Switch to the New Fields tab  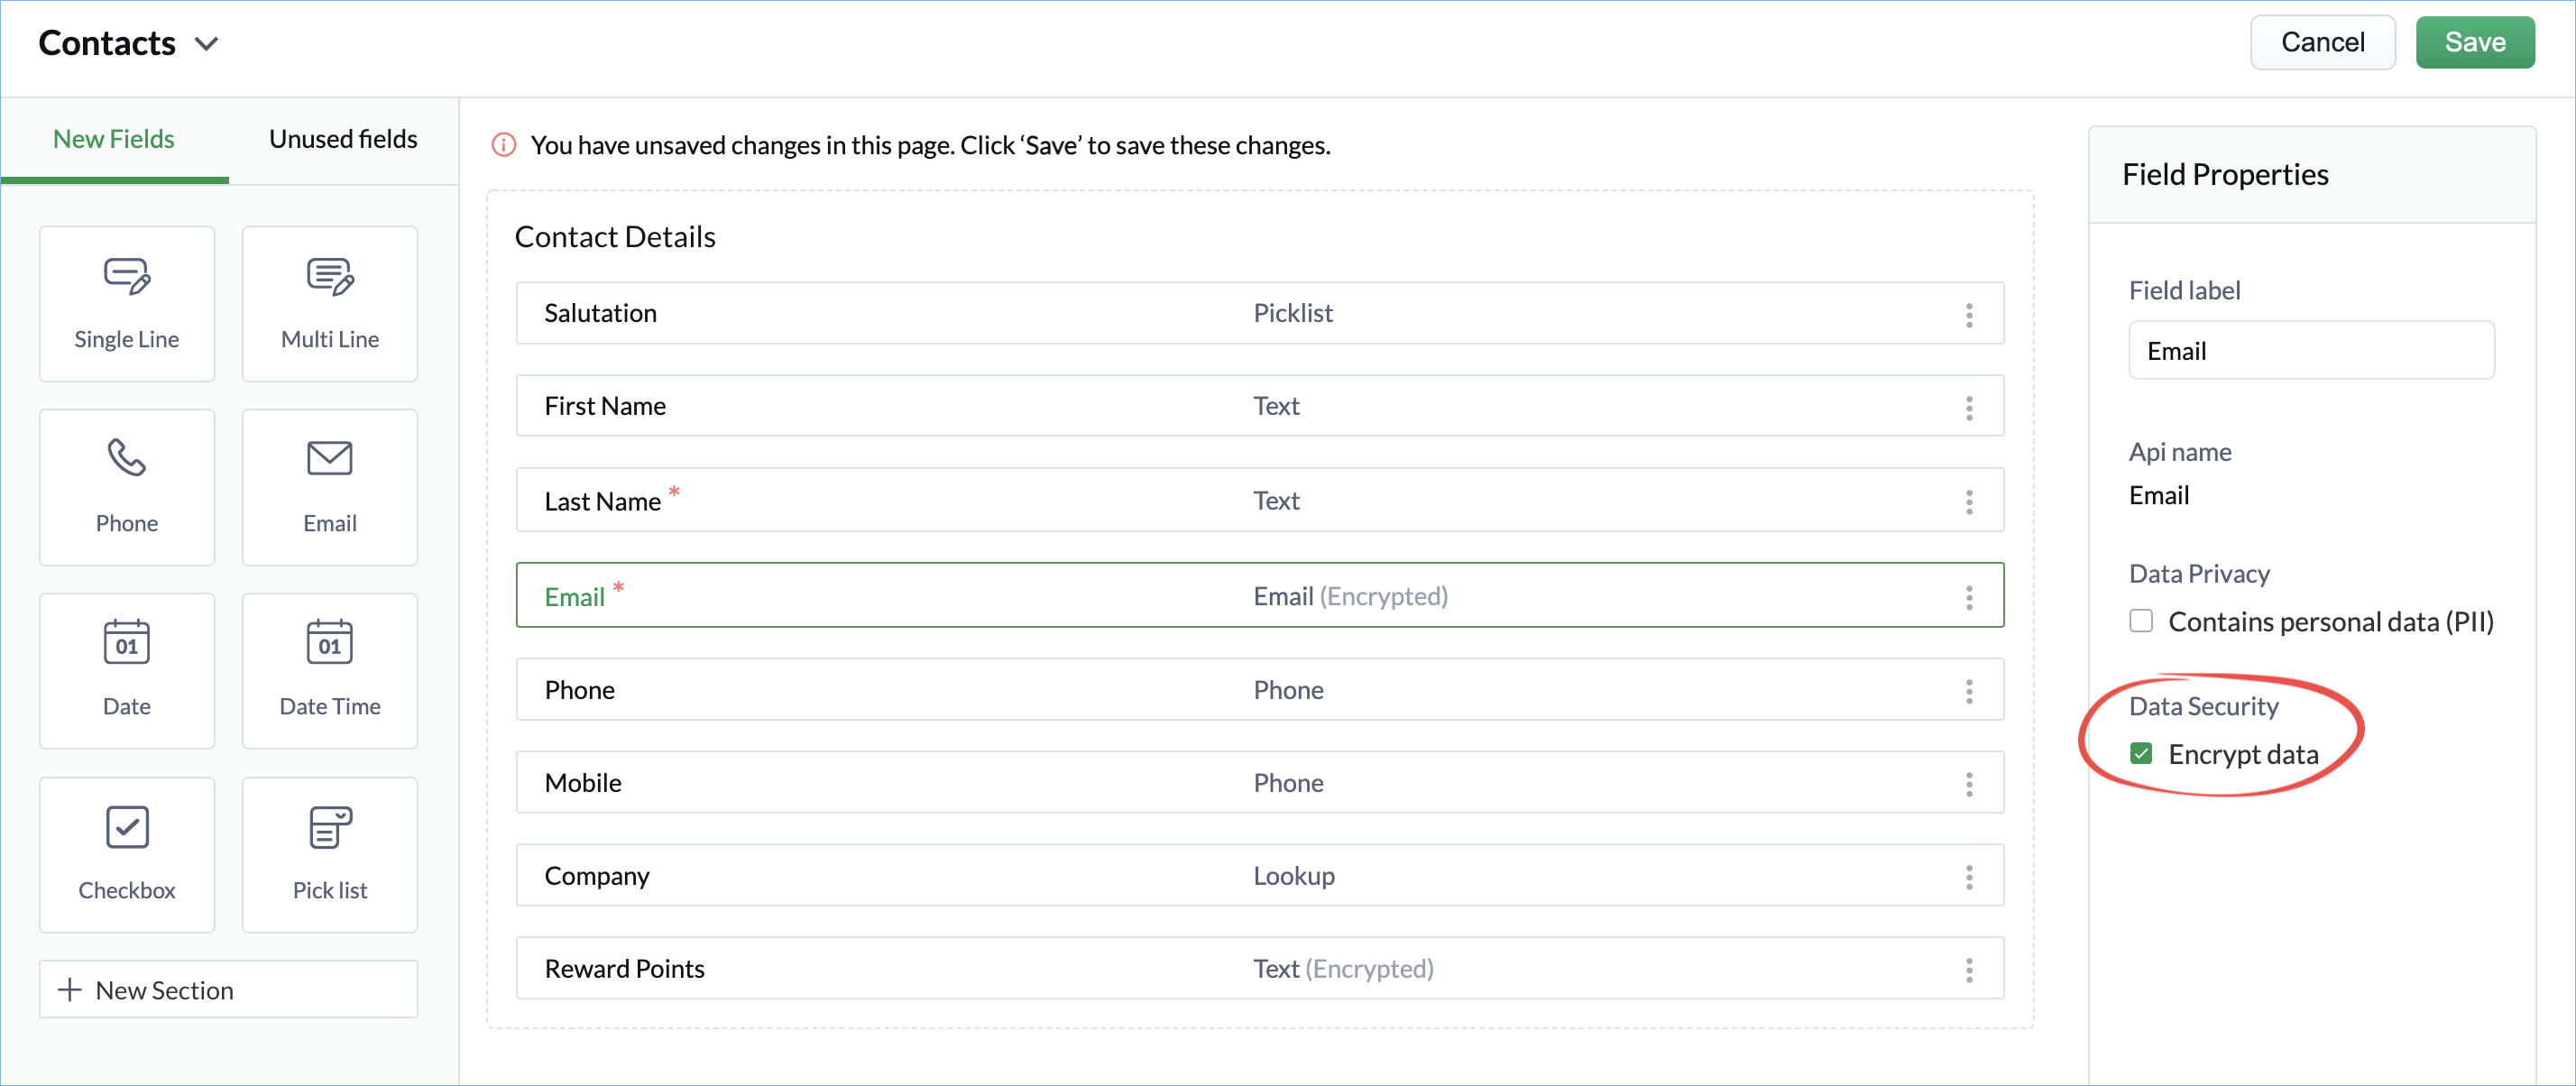[114, 139]
